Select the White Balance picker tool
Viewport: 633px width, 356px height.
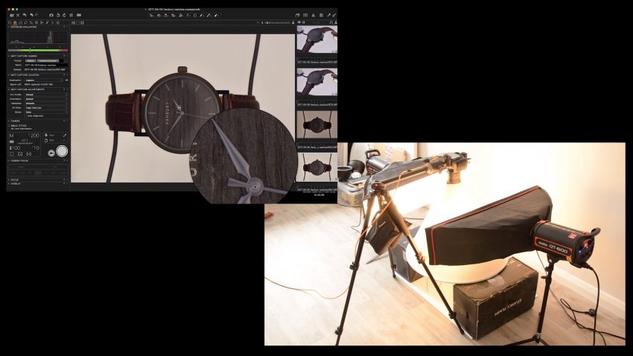pos(209,16)
